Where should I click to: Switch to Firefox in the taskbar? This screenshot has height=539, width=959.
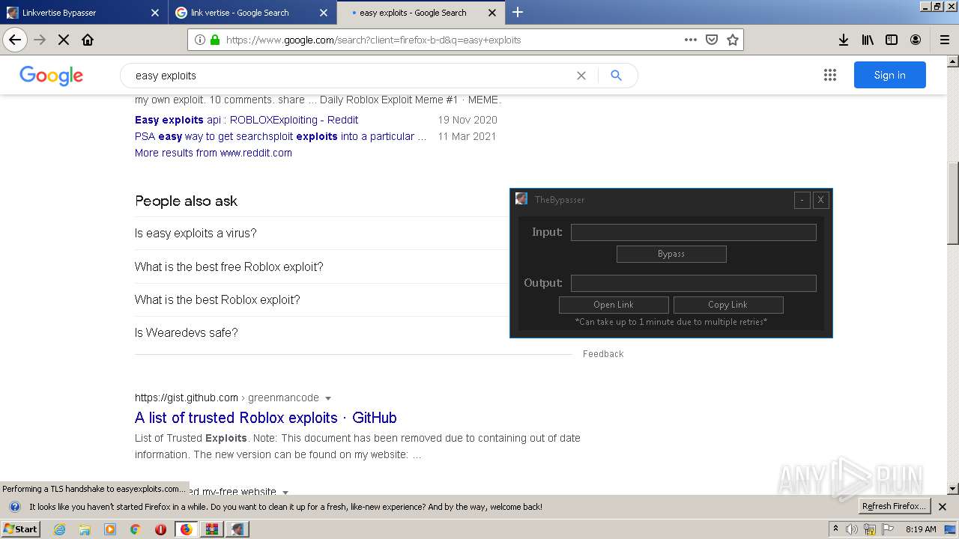pyautogui.click(x=187, y=529)
